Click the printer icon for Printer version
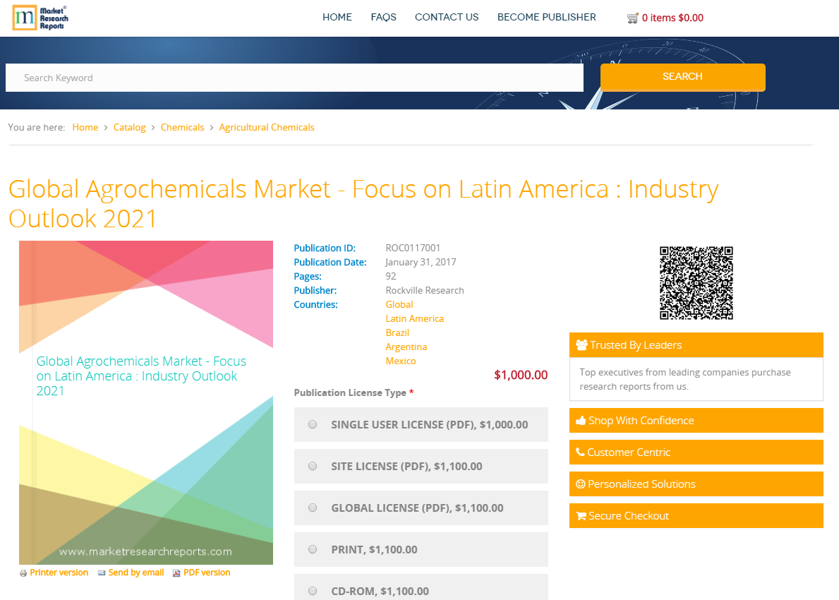 pyautogui.click(x=23, y=572)
